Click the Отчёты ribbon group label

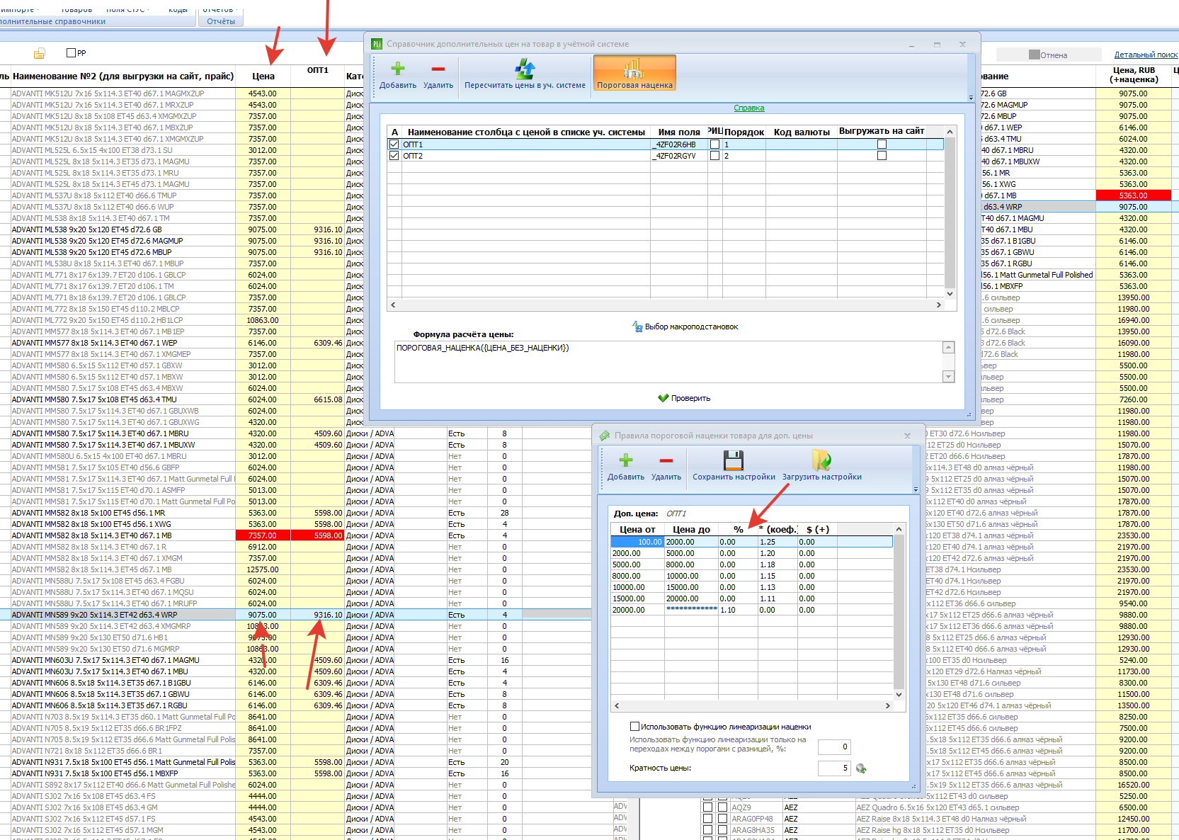click(221, 21)
